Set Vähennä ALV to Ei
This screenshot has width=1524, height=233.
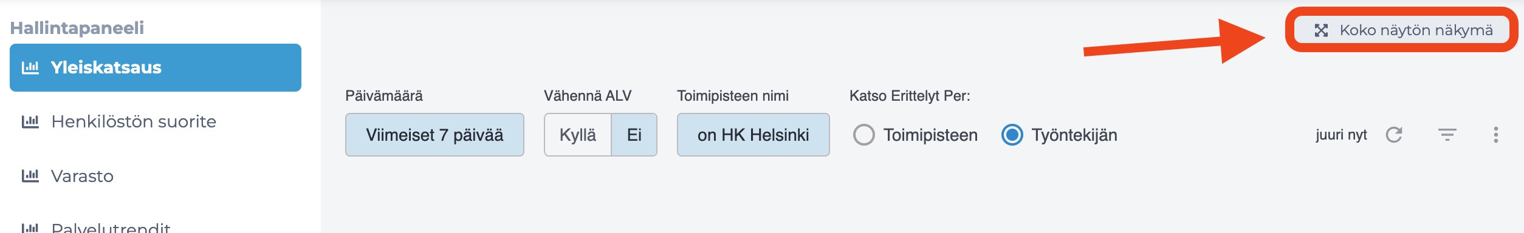pyautogui.click(x=634, y=135)
